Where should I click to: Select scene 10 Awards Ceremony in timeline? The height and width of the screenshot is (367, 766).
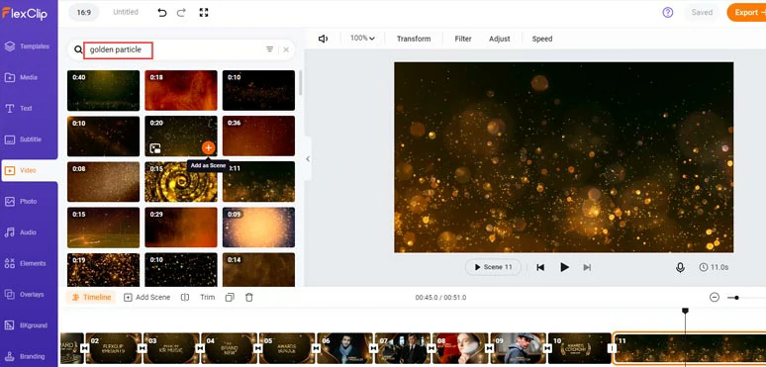pos(579,348)
